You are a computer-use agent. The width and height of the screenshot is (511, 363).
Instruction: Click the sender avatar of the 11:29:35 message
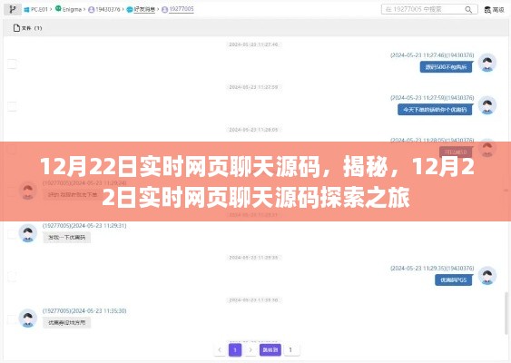pyautogui.click(x=487, y=276)
